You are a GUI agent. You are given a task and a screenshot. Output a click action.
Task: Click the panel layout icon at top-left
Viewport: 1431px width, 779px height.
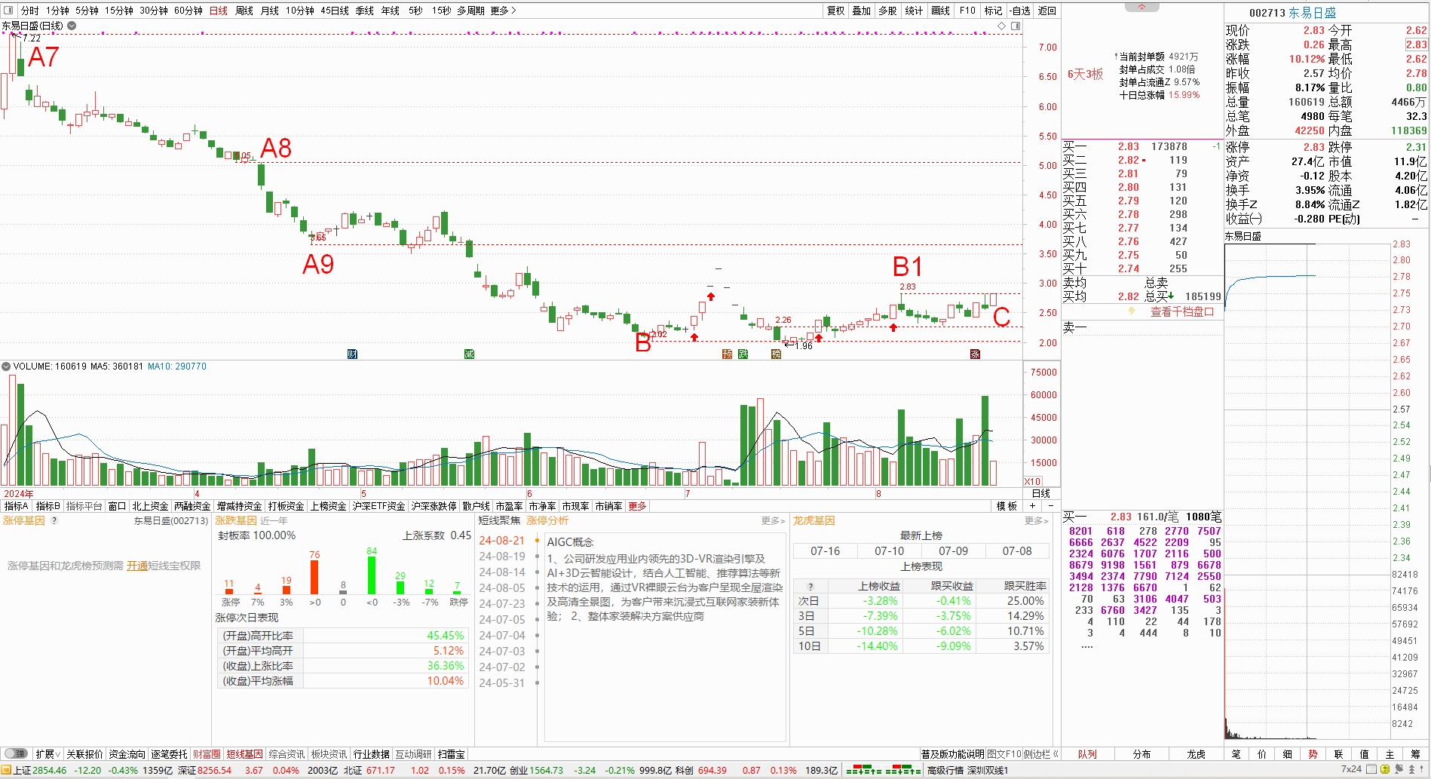8,11
